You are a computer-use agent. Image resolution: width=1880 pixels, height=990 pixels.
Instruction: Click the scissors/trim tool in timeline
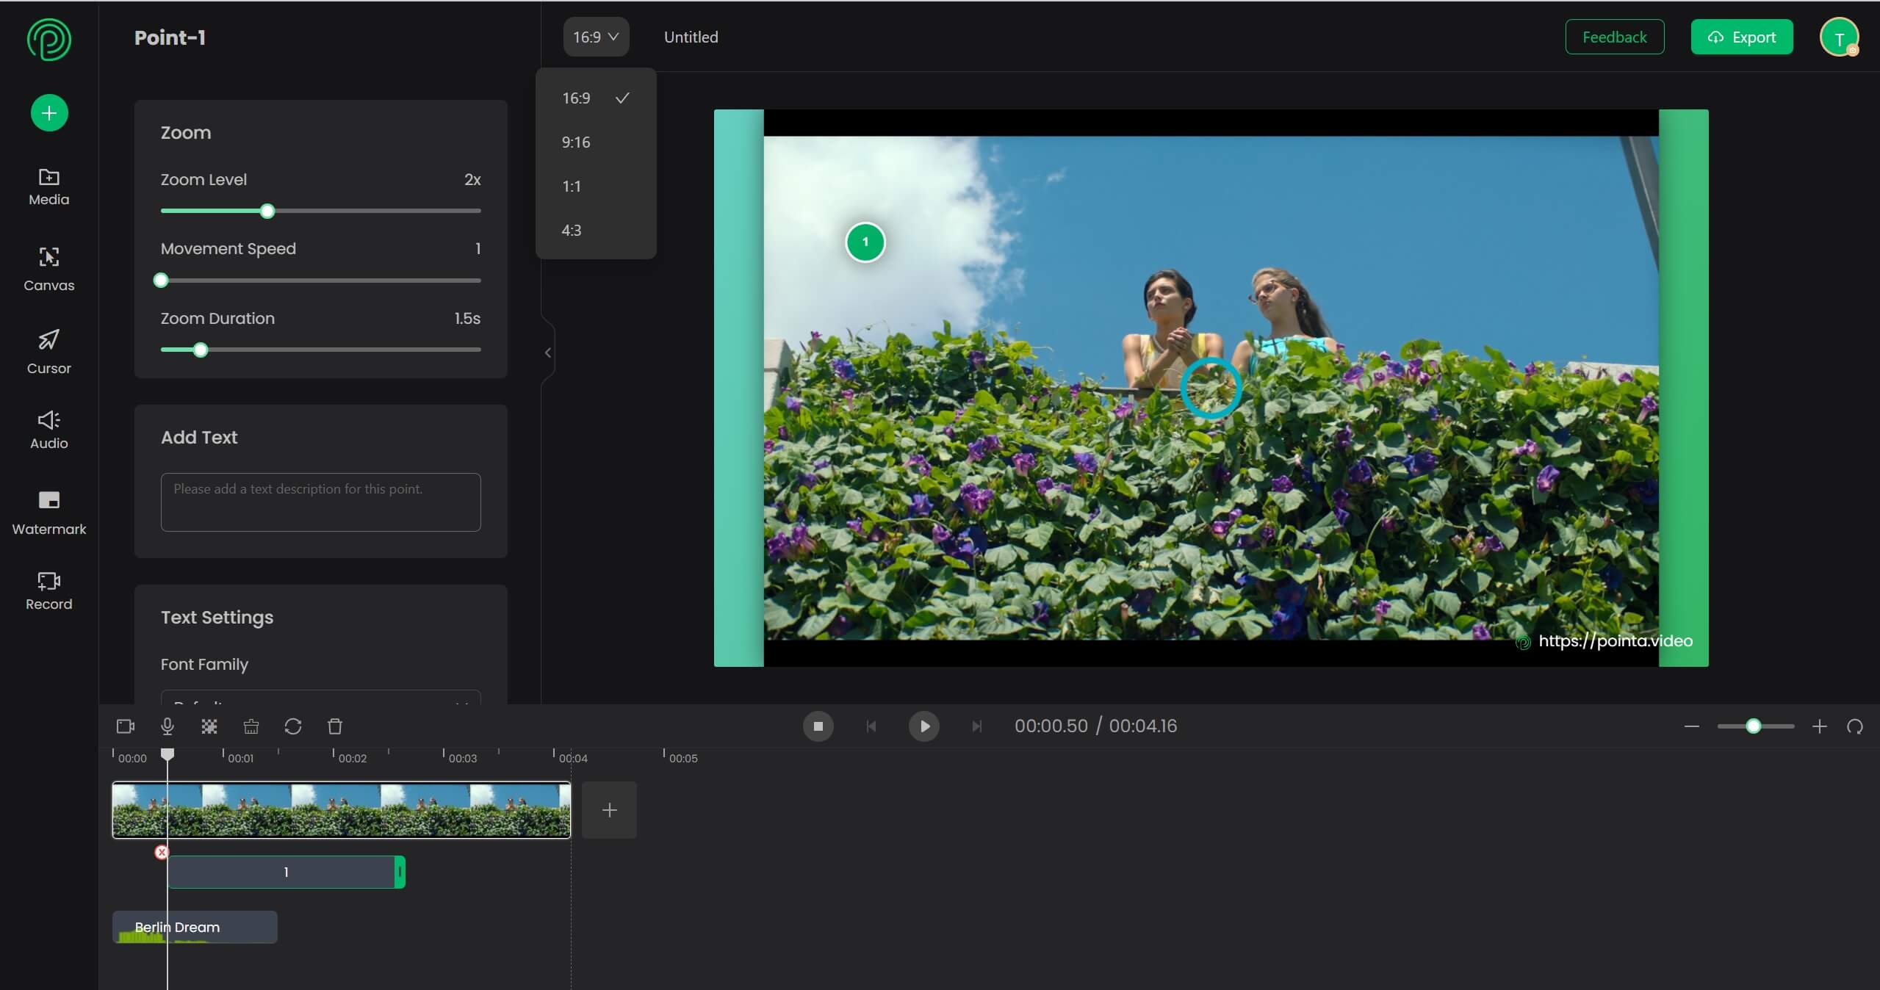(x=251, y=726)
